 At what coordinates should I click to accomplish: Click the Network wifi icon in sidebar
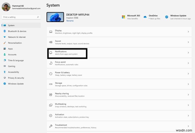click(x=5, y=37)
